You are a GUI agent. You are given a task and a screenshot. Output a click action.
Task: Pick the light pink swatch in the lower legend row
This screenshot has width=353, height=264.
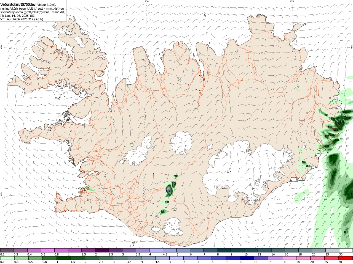(x=289, y=258)
